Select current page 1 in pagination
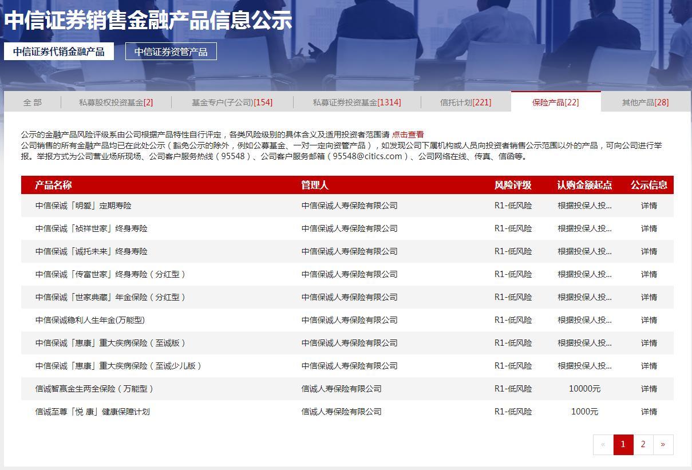 (623, 444)
